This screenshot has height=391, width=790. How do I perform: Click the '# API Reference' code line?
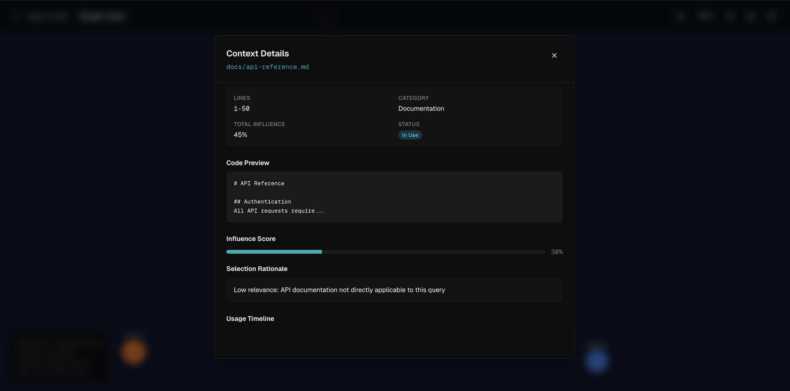(x=259, y=183)
